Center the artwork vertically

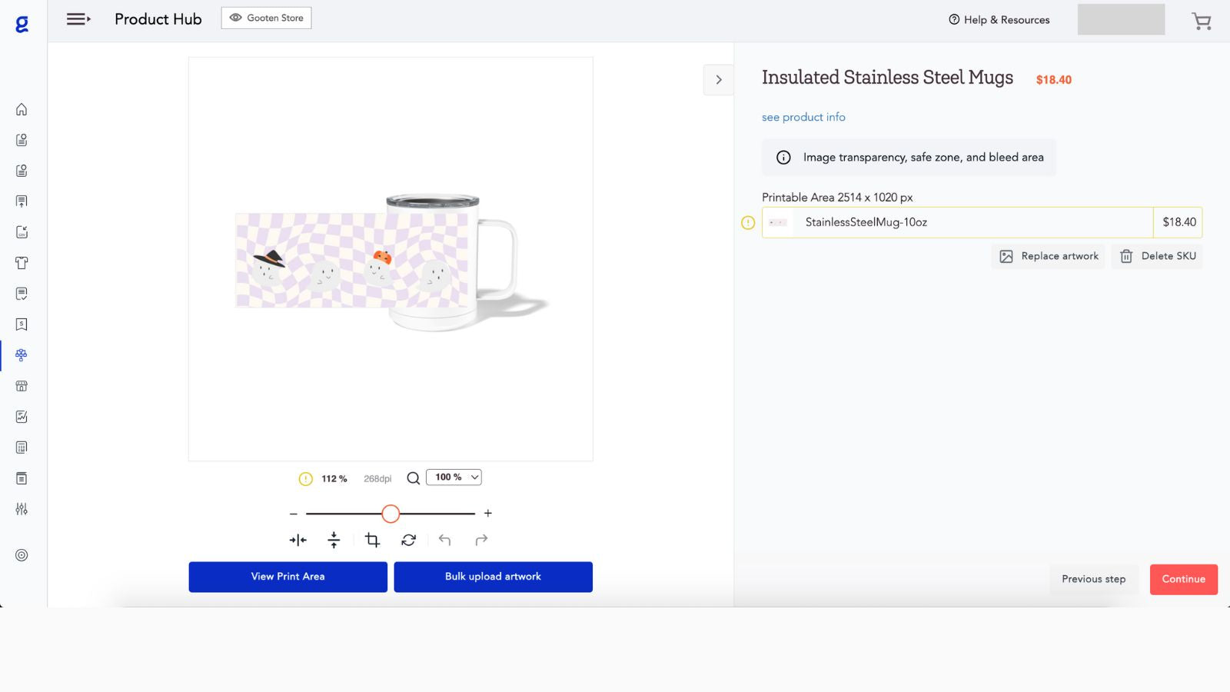[x=334, y=540]
